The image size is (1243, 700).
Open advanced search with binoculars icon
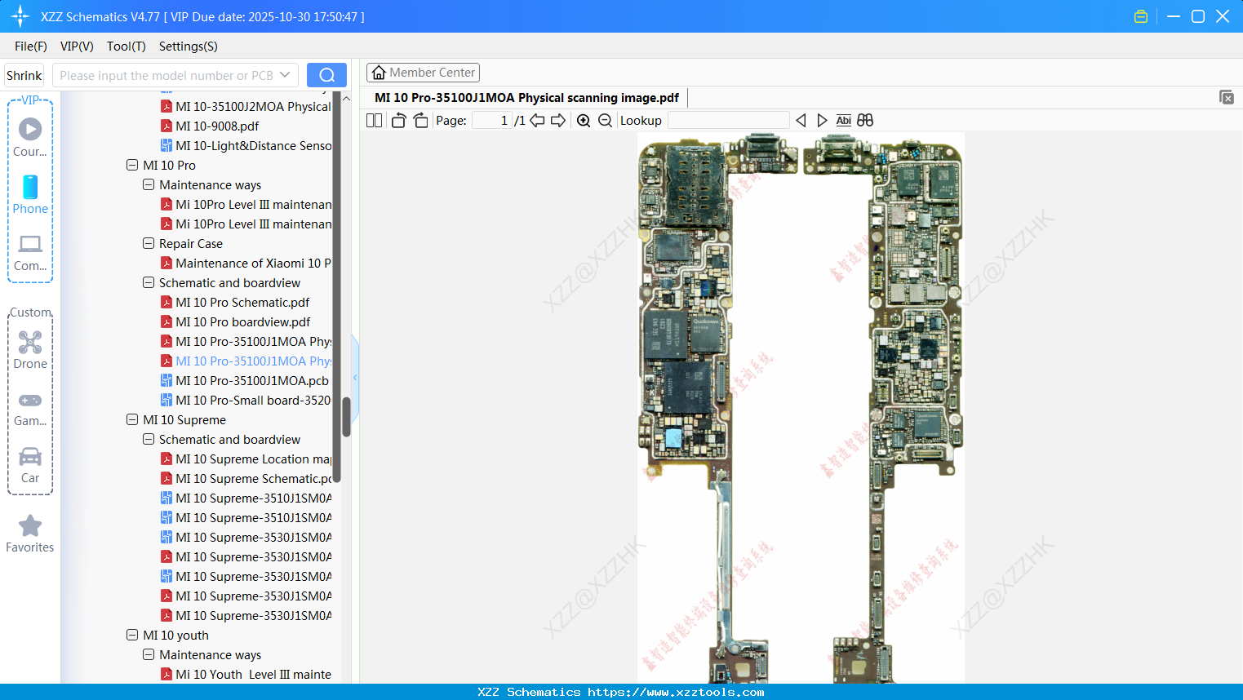pos(865,120)
